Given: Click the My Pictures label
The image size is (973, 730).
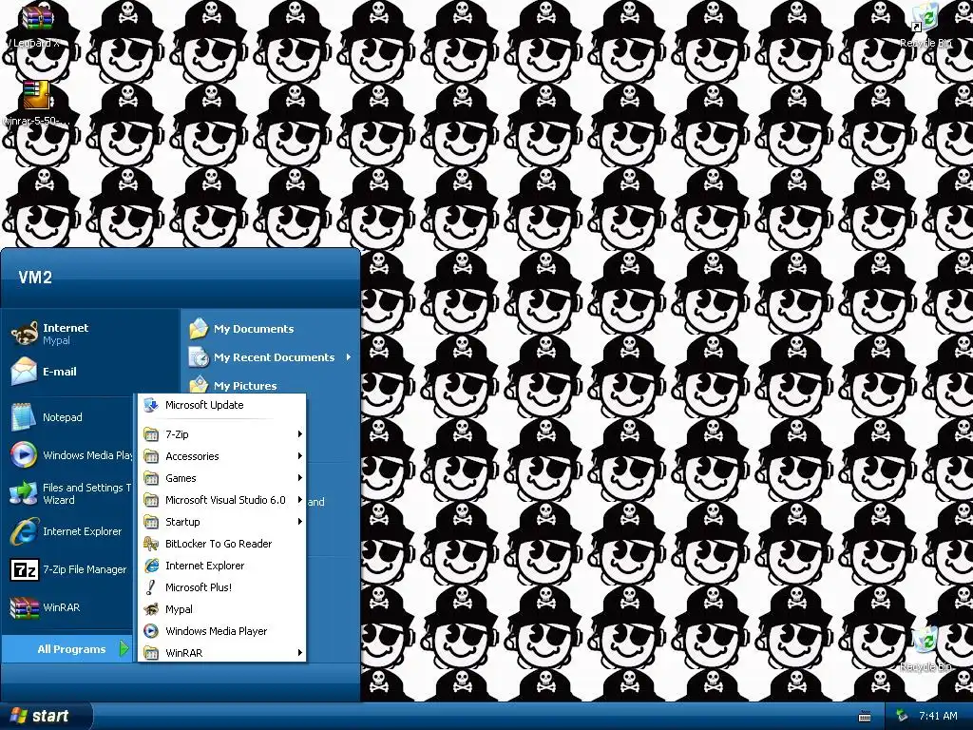Looking at the screenshot, I should [x=245, y=386].
